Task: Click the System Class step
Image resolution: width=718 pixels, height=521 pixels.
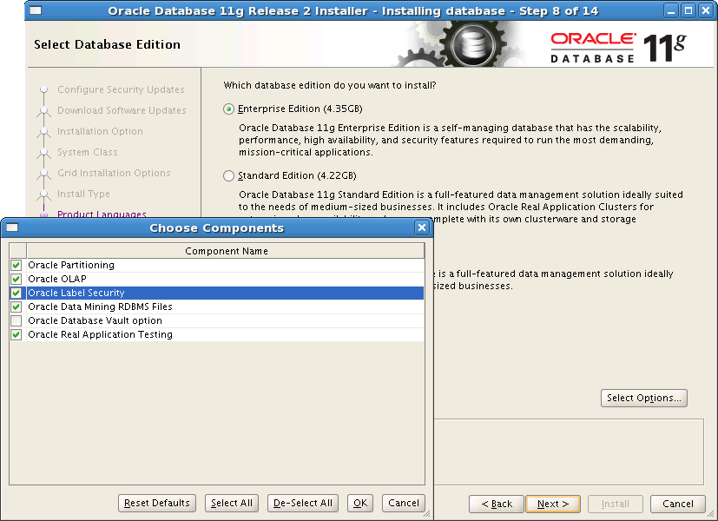Action: click(x=88, y=152)
